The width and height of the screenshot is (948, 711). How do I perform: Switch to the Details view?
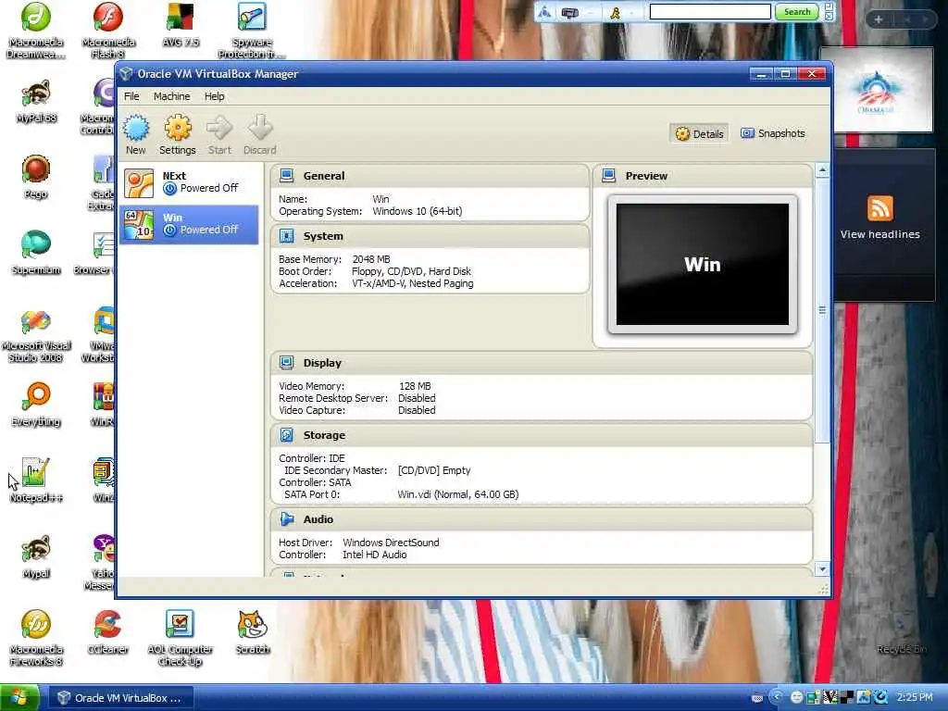700,133
